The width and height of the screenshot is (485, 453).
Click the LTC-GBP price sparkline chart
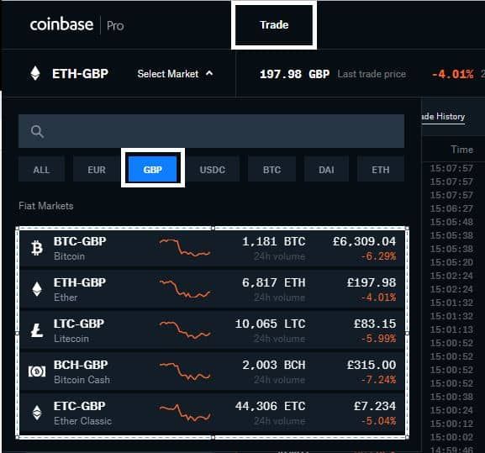point(185,330)
